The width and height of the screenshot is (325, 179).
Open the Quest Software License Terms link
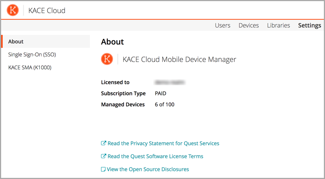click(155, 156)
